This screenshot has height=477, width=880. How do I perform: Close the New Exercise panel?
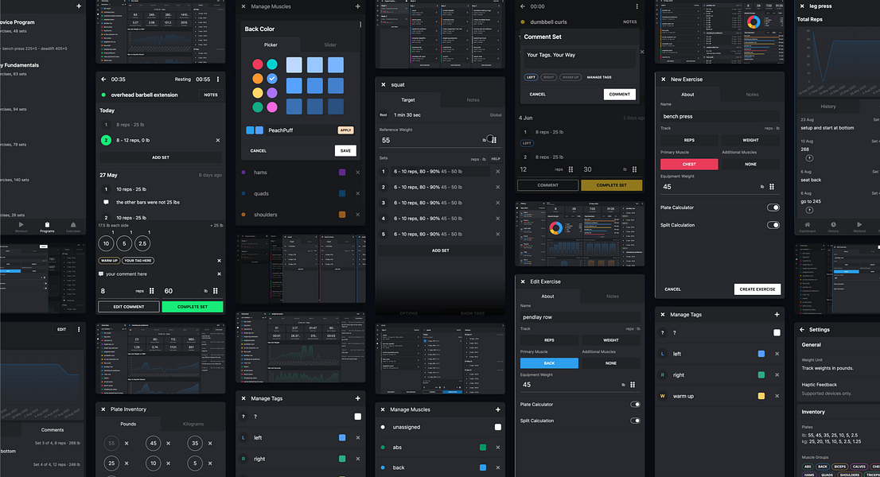664,79
